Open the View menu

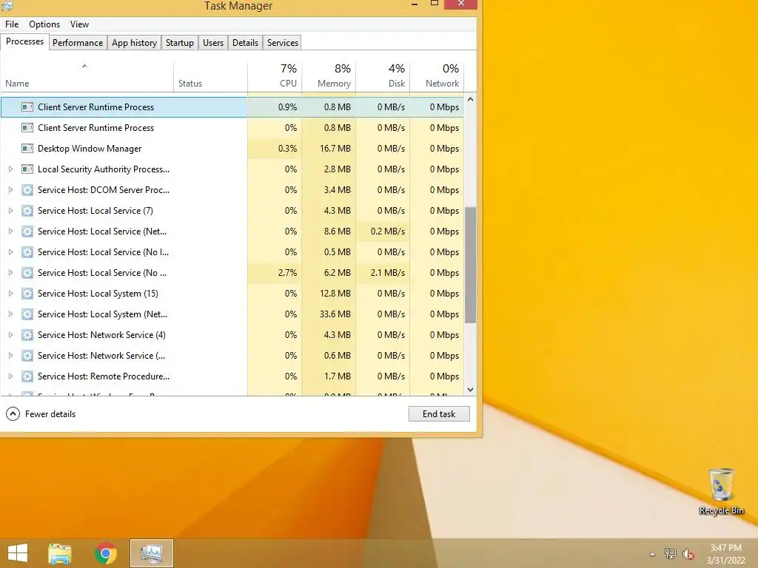[x=79, y=24]
